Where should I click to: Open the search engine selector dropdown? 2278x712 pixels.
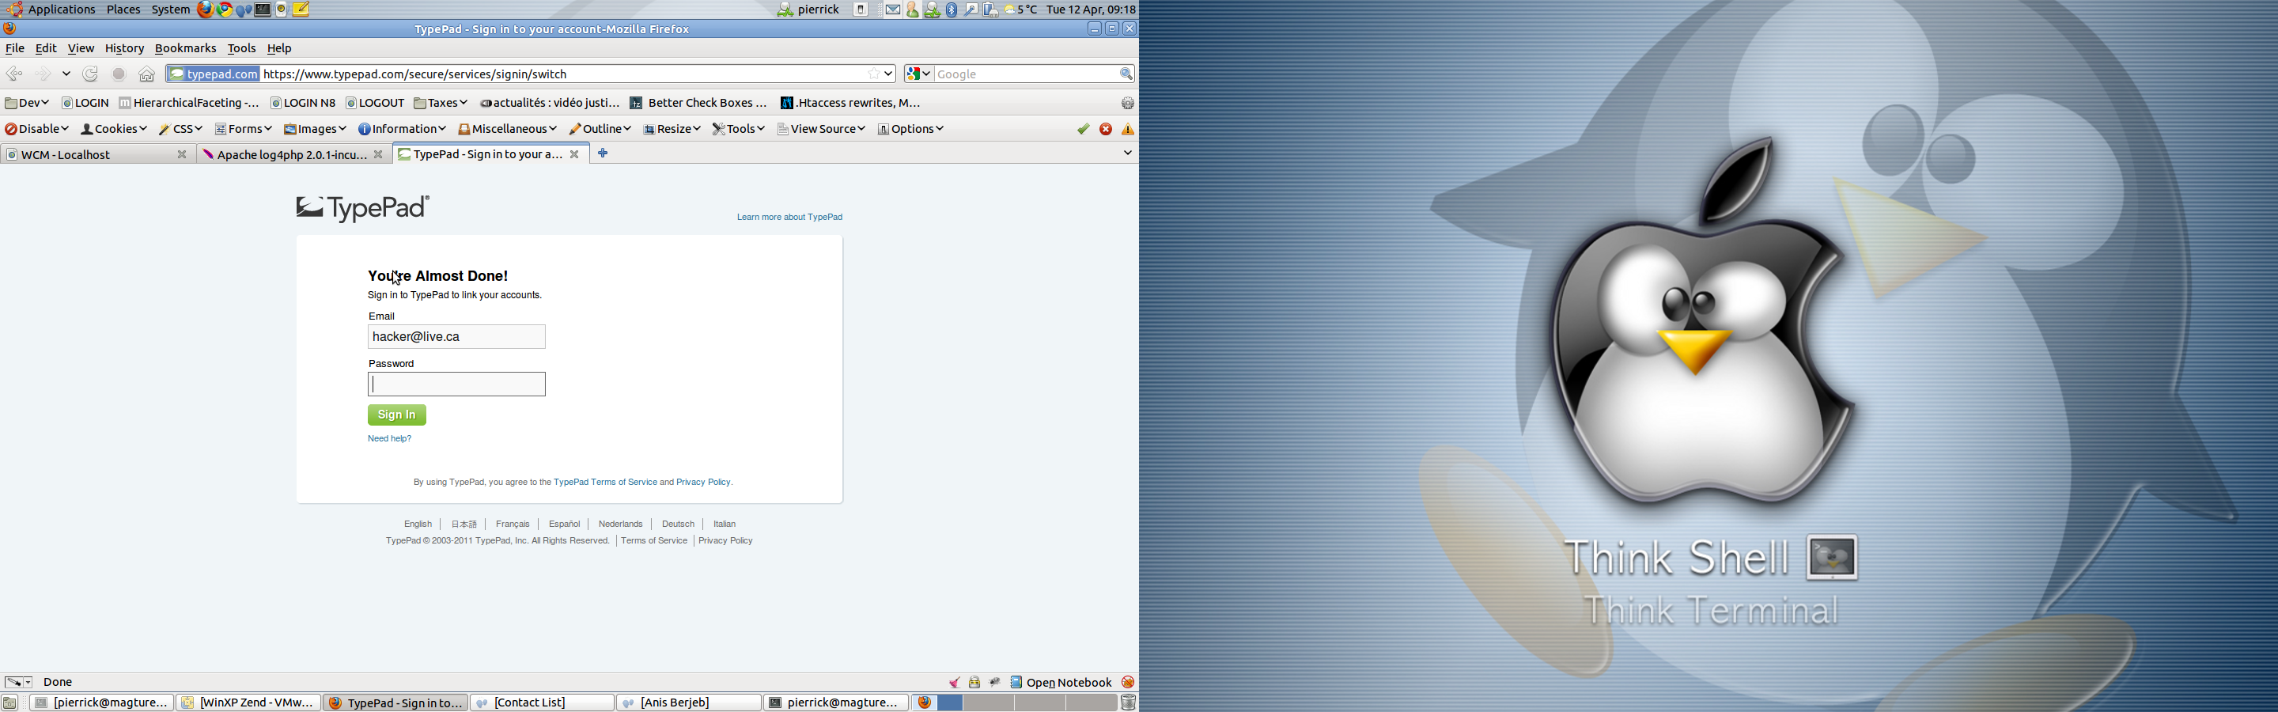[x=918, y=74]
